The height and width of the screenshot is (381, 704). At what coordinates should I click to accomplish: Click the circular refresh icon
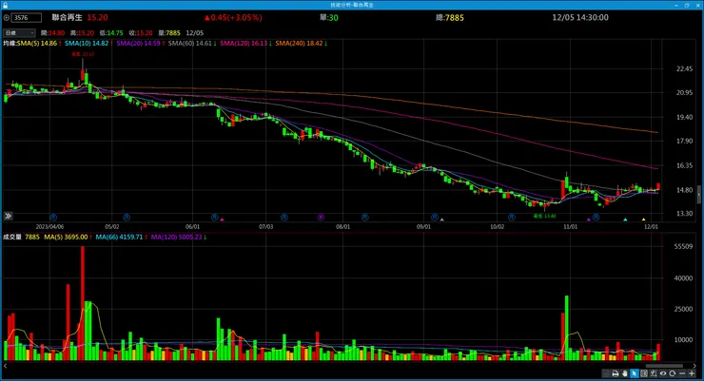pyautogui.click(x=673, y=373)
